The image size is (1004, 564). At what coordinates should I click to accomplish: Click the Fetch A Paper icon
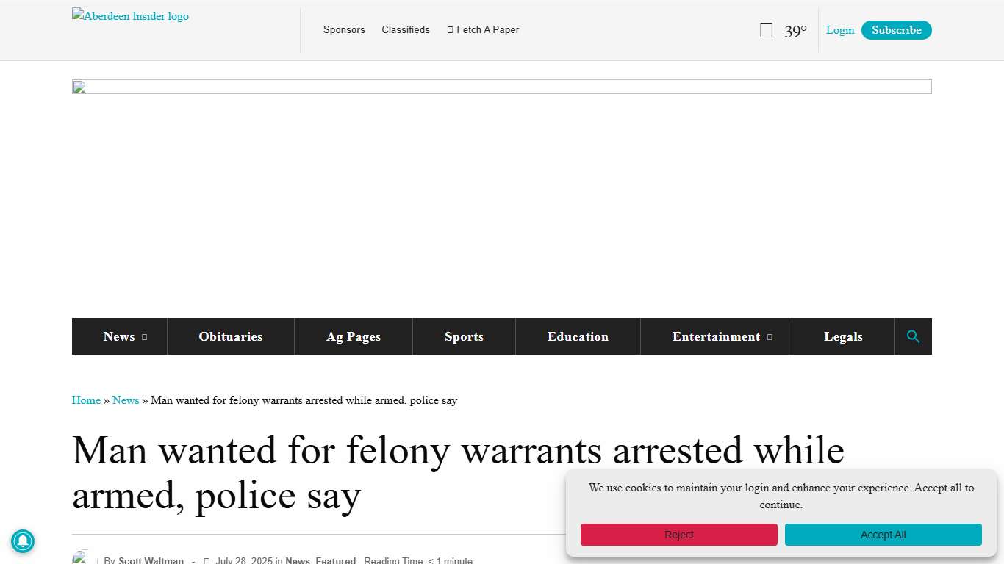(x=451, y=29)
